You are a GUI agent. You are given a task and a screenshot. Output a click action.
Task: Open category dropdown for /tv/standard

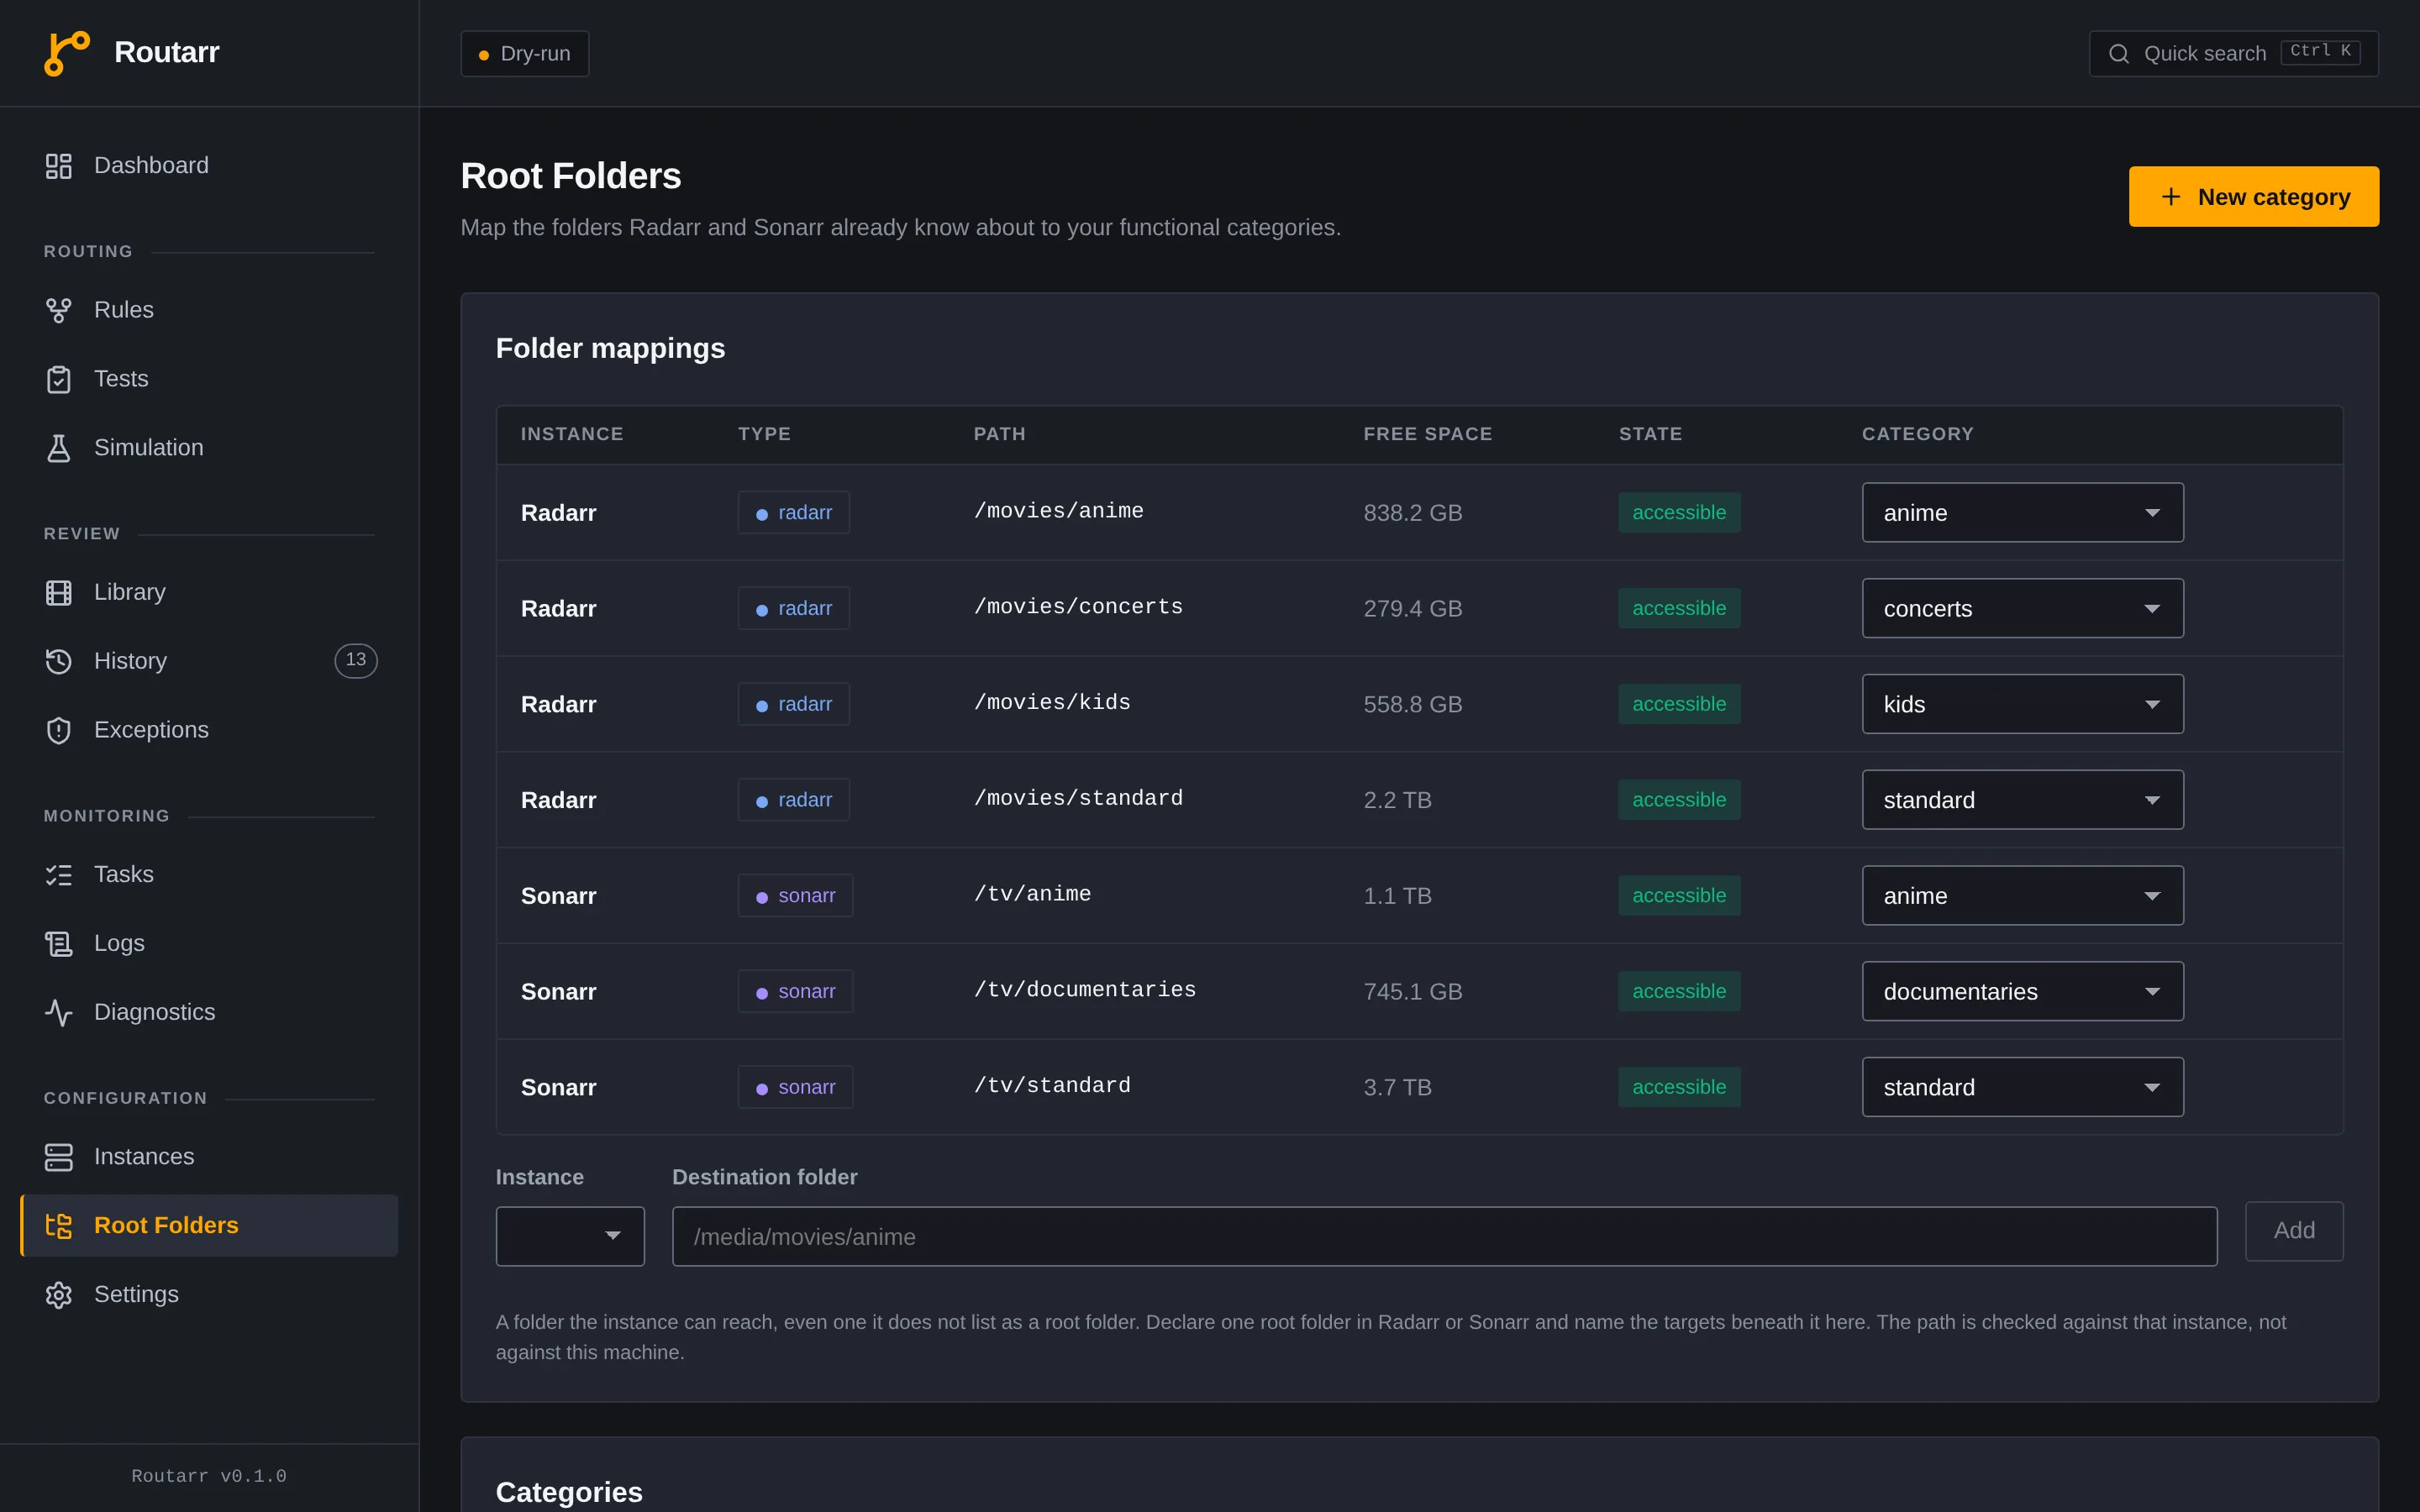click(x=2022, y=1087)
